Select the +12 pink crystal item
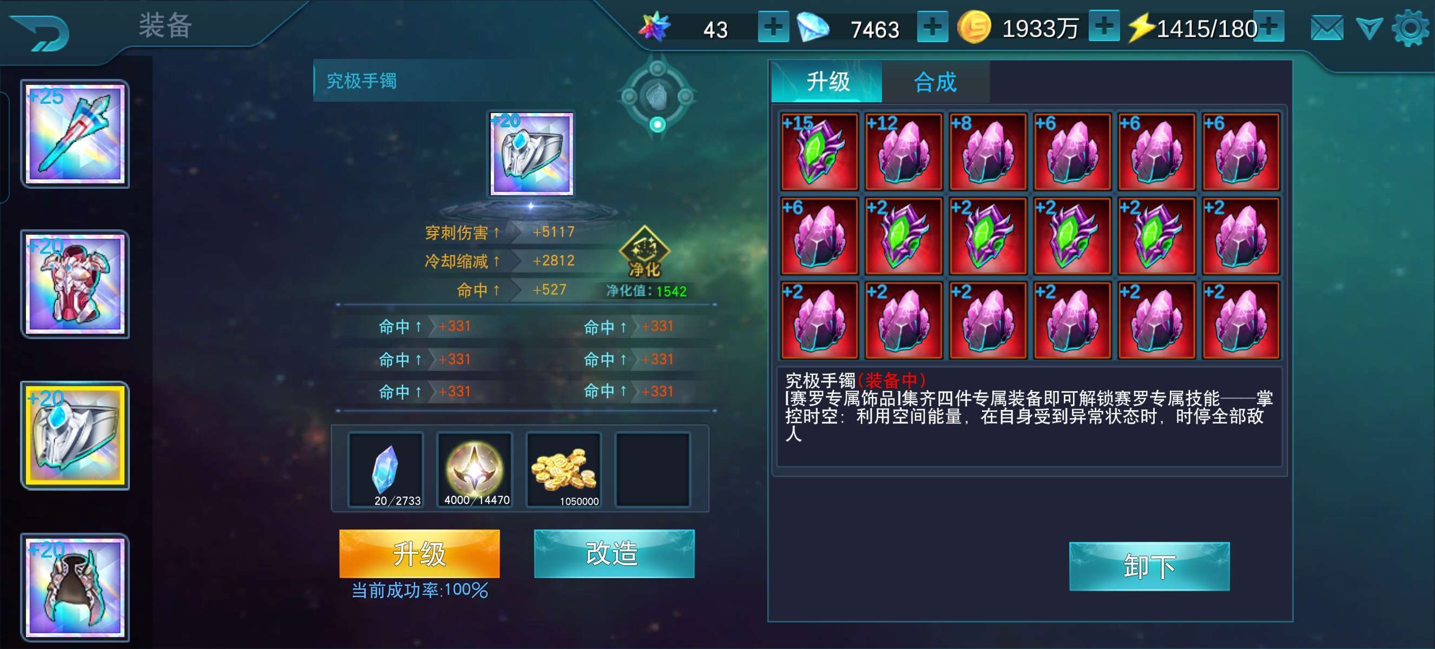This screenshot has height=649, width=1435. [x=904, y=151]
